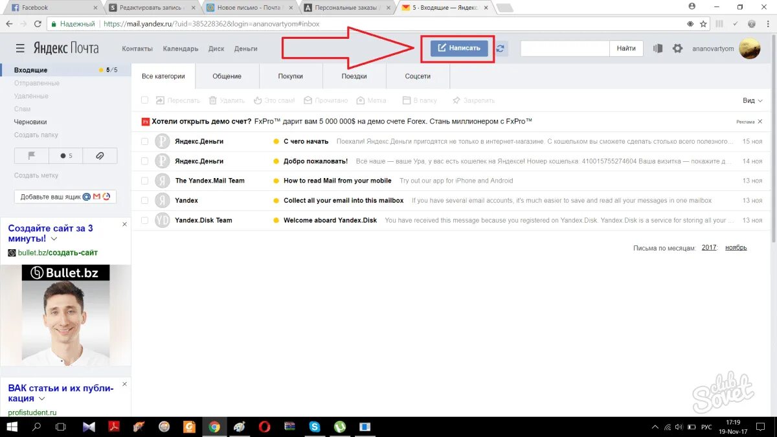Open the Спам folder

pyautogui.click(x=22, y=109)
